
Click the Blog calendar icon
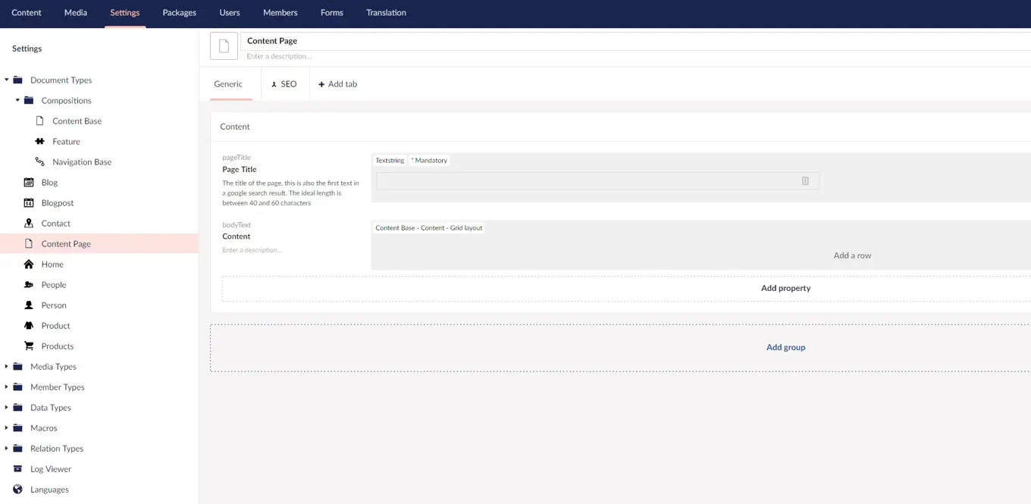point(30,182)
